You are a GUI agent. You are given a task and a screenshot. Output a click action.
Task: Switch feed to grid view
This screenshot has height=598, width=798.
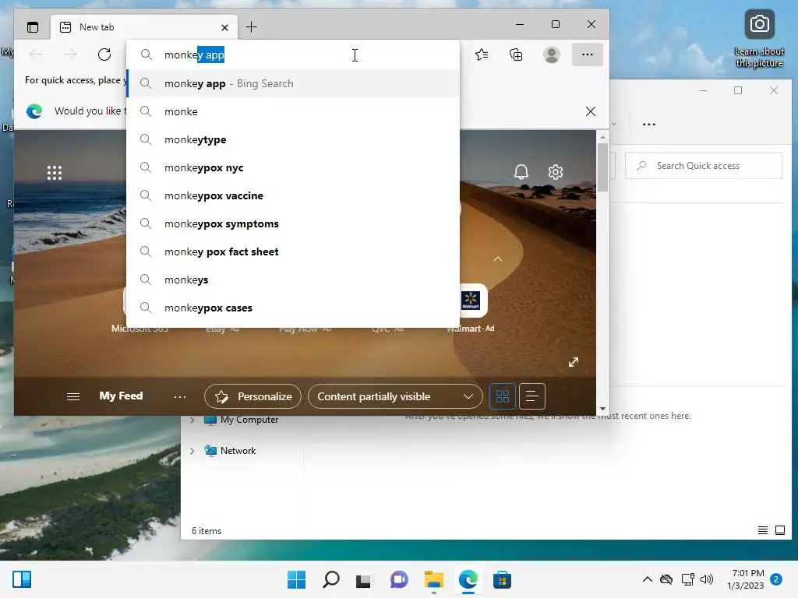[x=503, y=396]
